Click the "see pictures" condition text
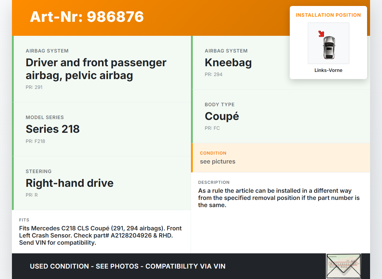 point(218,162)
